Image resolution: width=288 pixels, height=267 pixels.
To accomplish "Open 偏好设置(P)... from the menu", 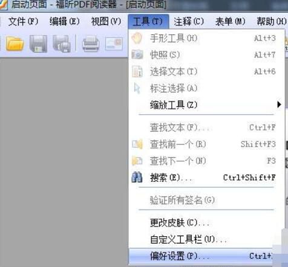I will 201,256.
